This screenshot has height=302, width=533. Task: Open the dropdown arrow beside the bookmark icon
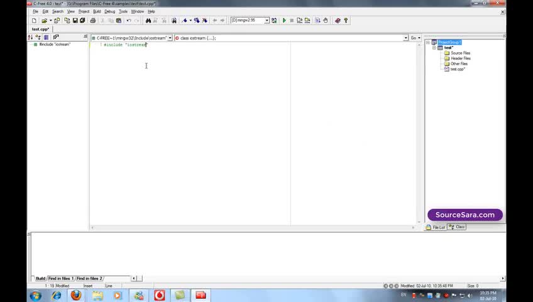click(190, 20)
